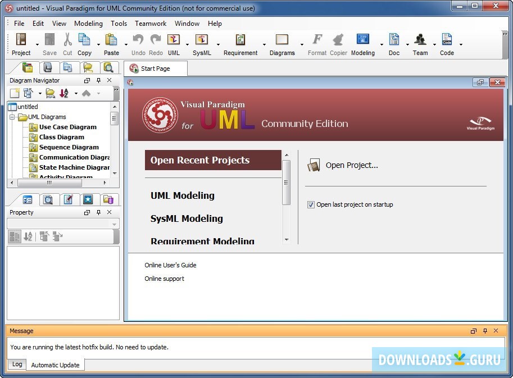Select Open Recent Projects section
The width and height of the screenshot is (513, 378).
coord(213,160)
